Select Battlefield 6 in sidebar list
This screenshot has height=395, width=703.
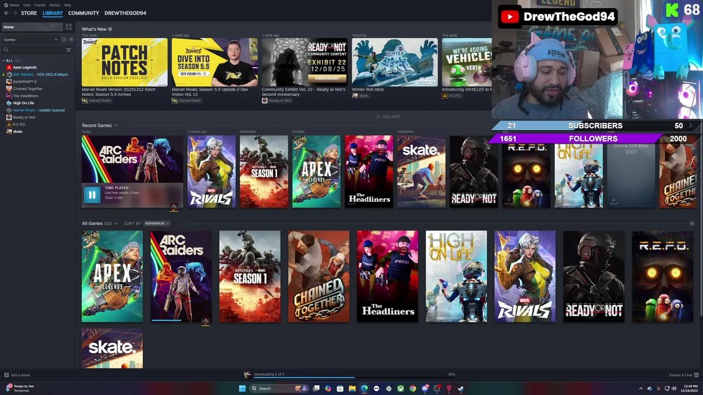(x=25, y=82)
